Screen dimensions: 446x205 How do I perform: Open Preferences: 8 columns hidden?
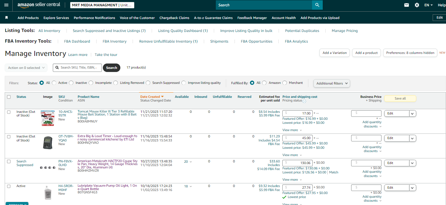click(x=410, y=53)
